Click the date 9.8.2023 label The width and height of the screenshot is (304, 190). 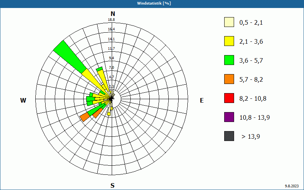click(291, 186)
